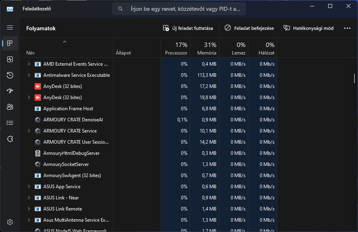
Task: Sort by Processzor 17% column
Action: point(175,48)
